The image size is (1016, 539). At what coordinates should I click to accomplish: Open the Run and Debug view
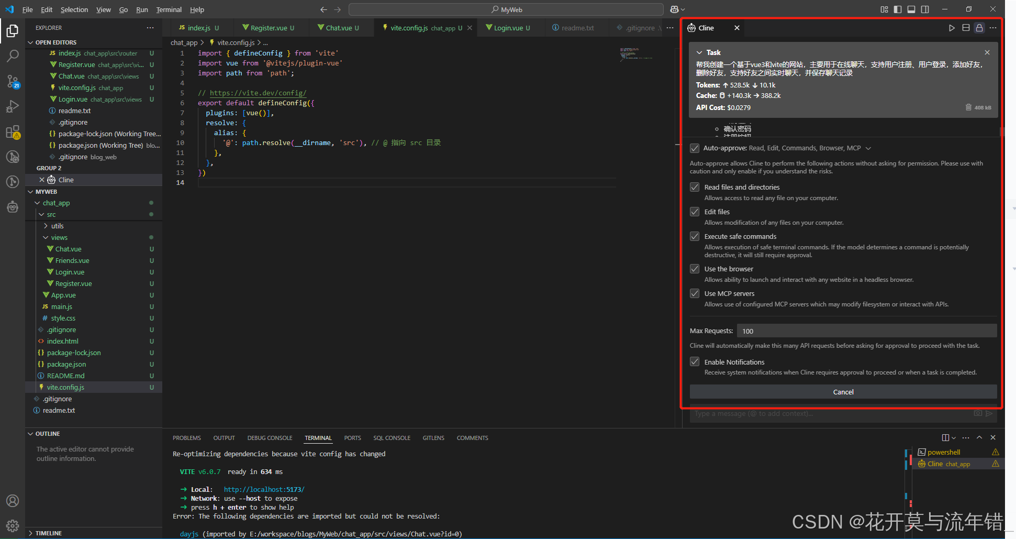[13, 106]
